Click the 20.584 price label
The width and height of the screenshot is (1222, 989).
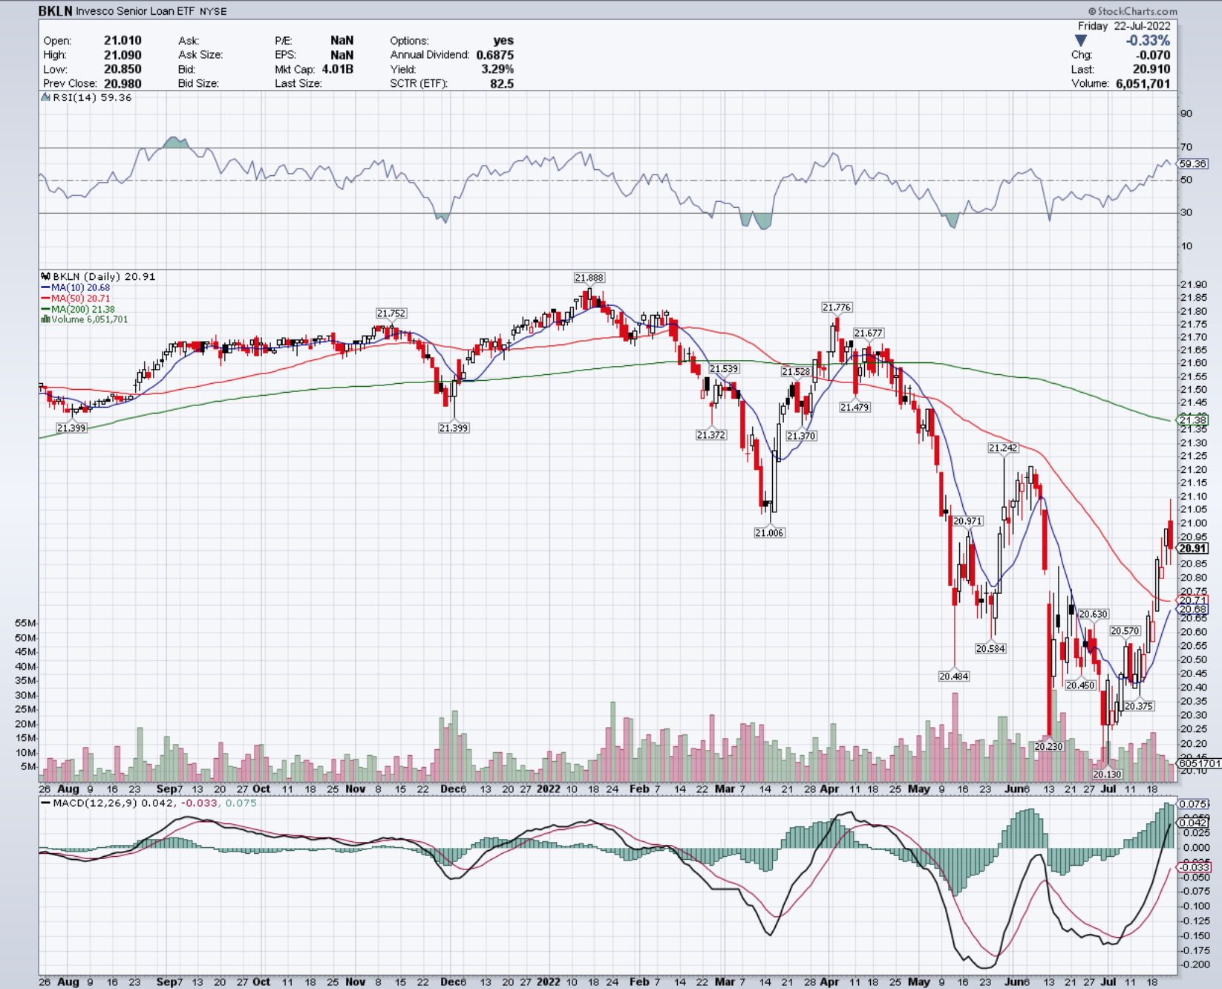[x=990, y=648]
